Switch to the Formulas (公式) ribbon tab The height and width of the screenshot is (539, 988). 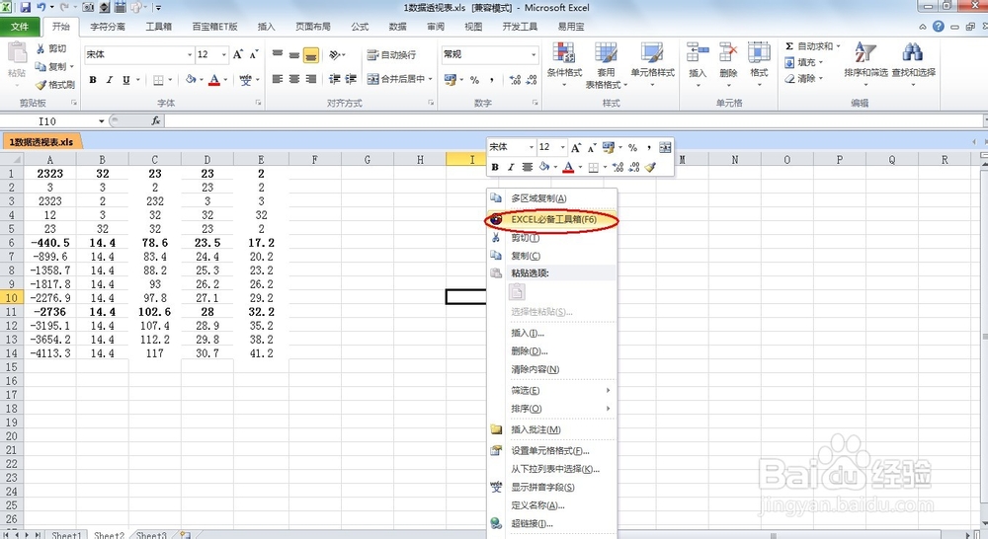pyautogui.click(x=360, y=27)
